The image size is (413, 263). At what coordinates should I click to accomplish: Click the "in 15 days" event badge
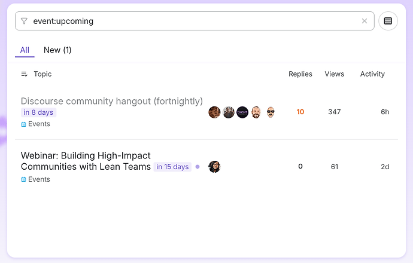(x=172, y=167)
